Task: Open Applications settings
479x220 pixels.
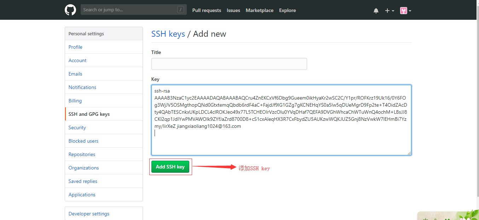Action: [104, 195]
